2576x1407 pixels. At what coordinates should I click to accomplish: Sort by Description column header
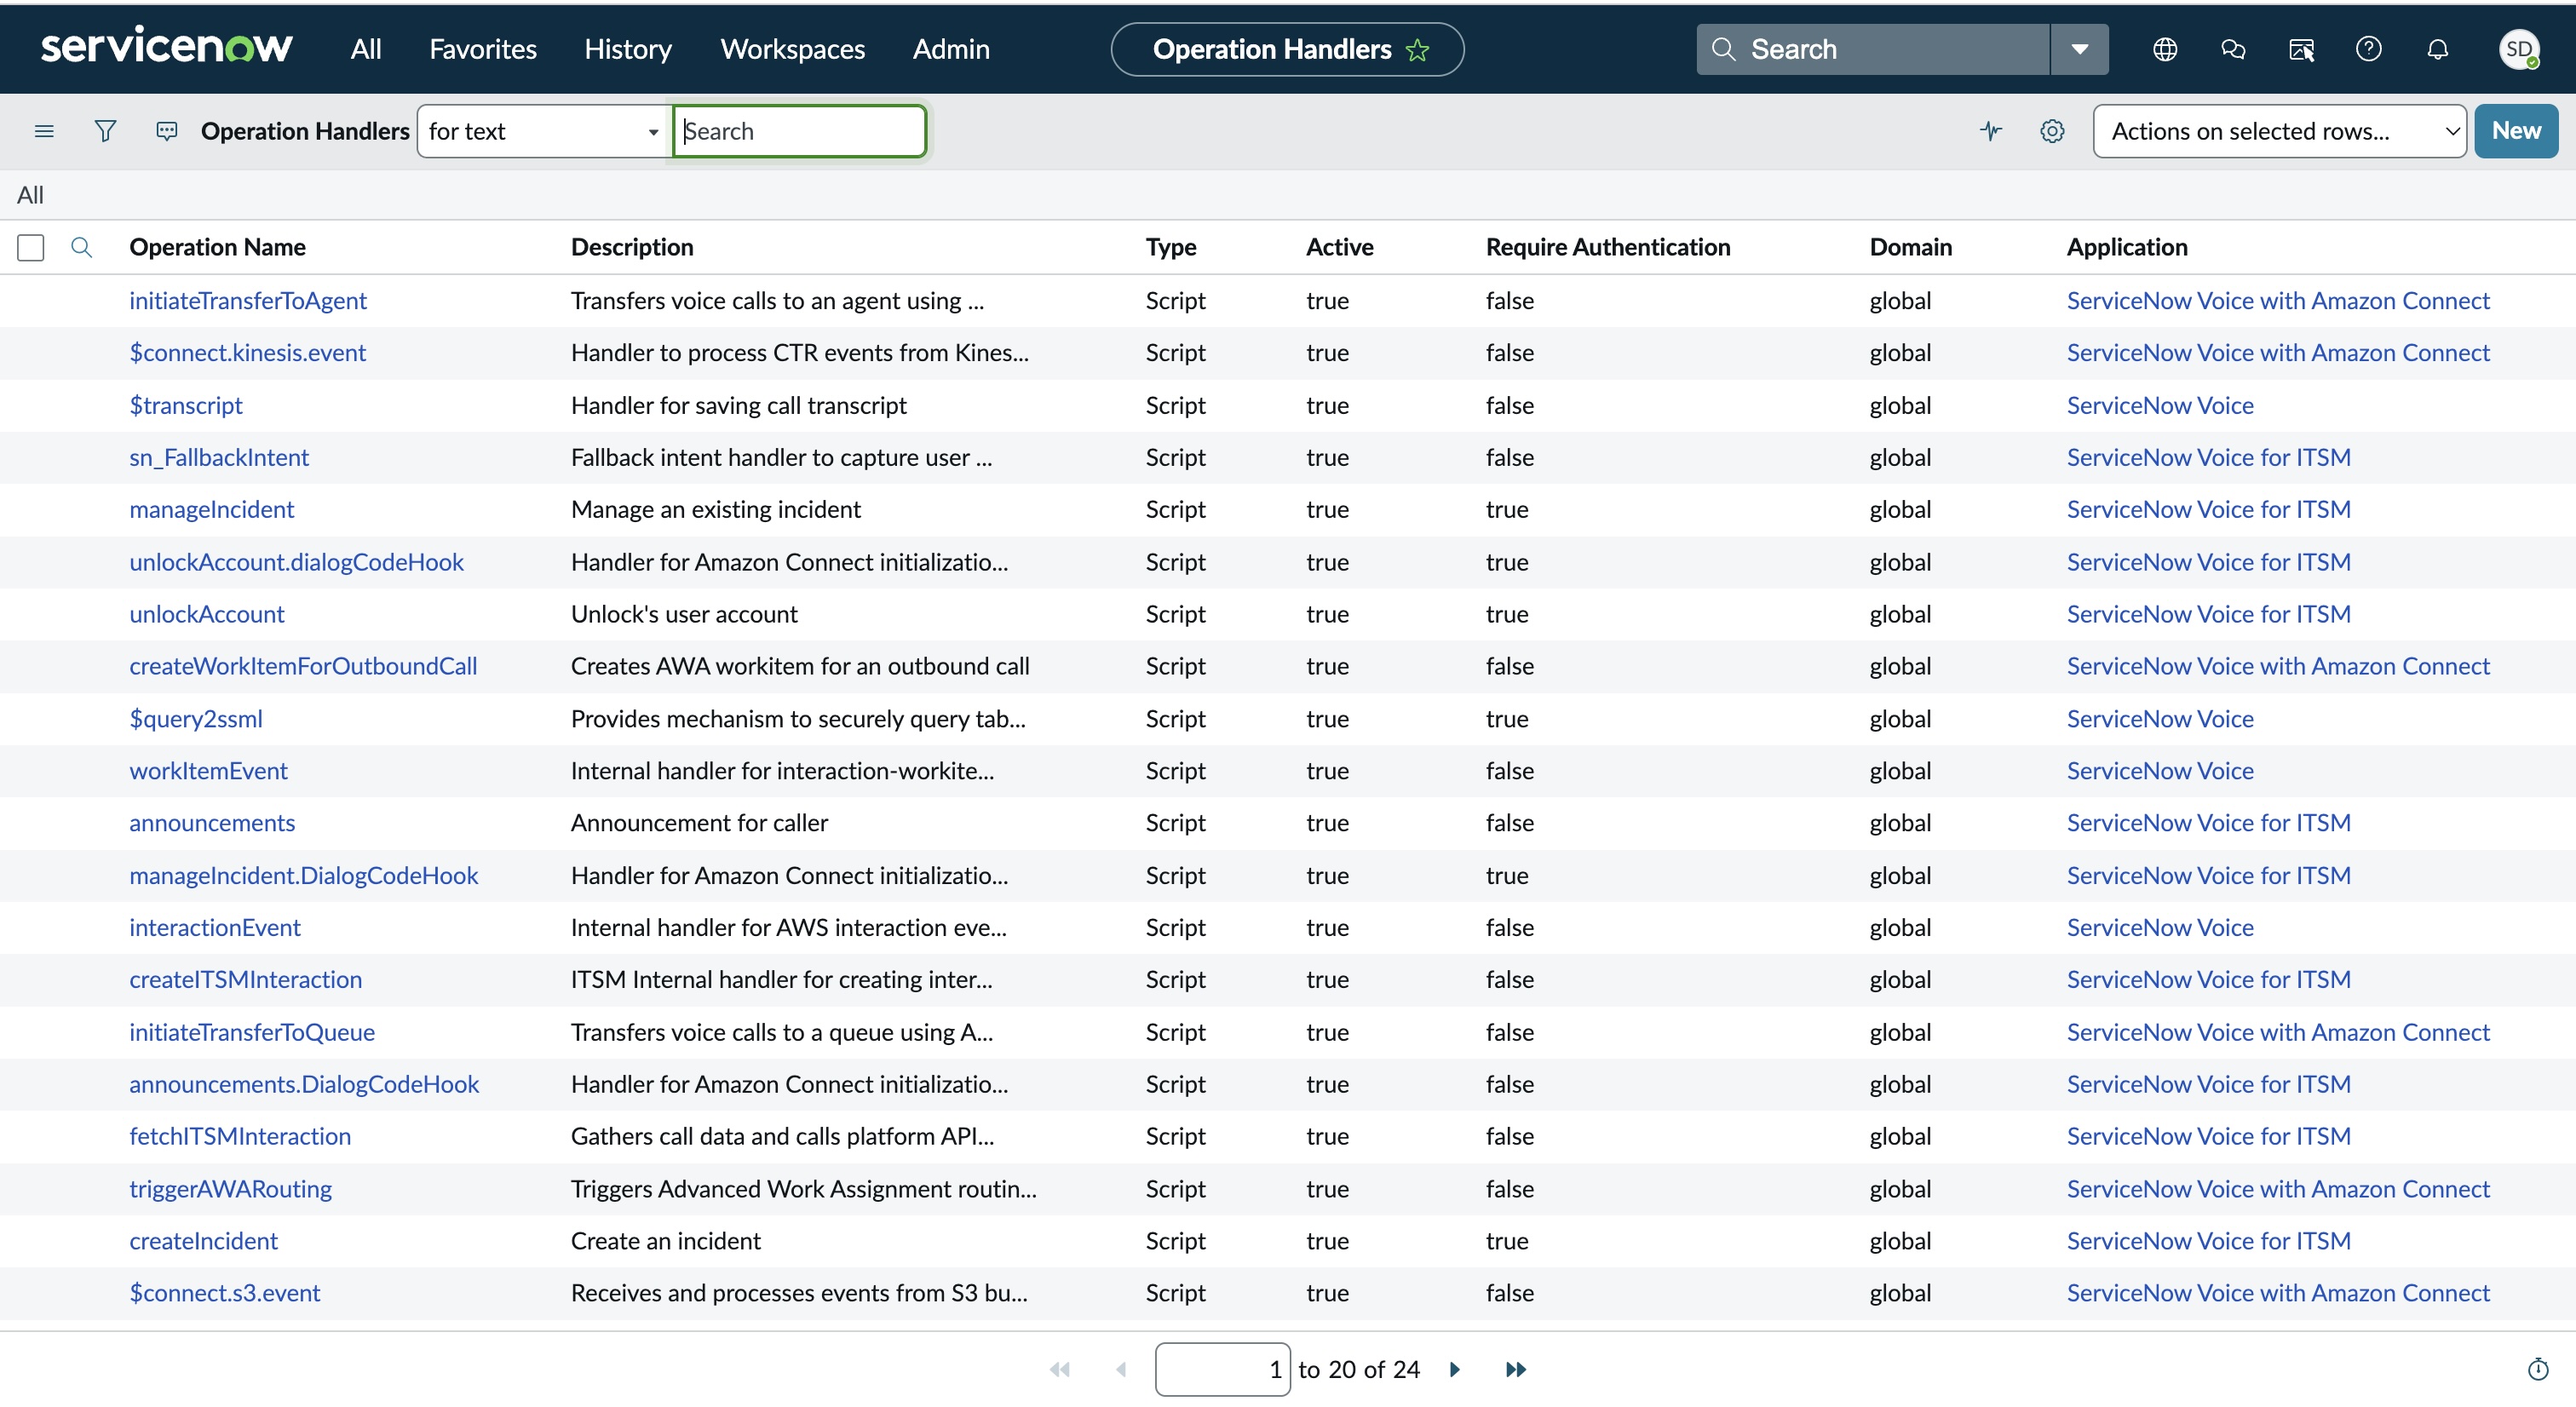click(x=632, y=247)
